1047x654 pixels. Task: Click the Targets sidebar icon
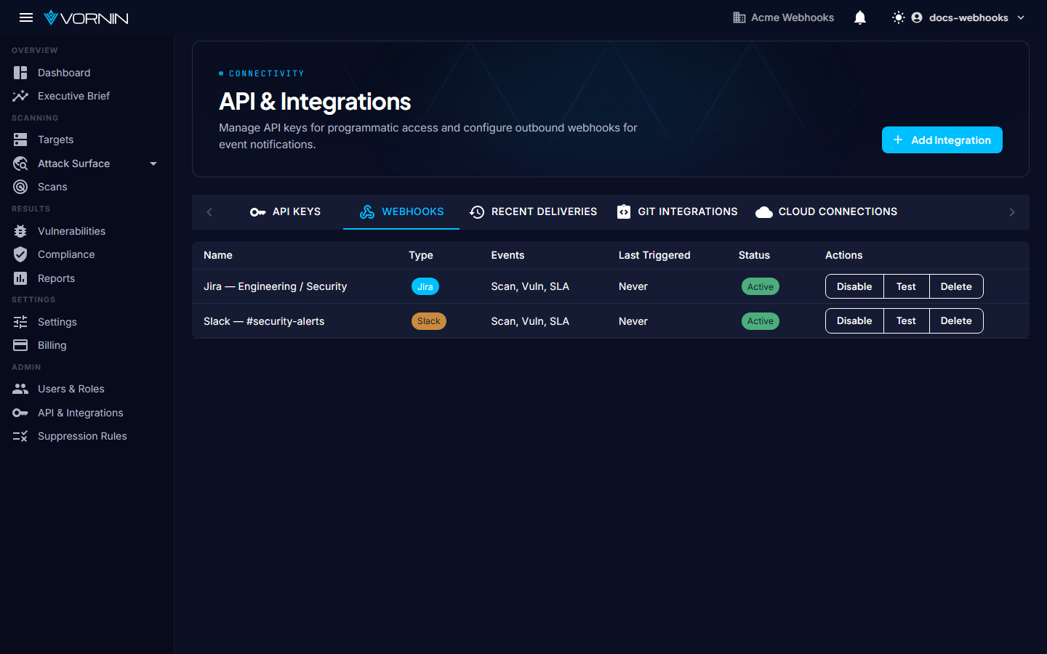pos(20,140)
